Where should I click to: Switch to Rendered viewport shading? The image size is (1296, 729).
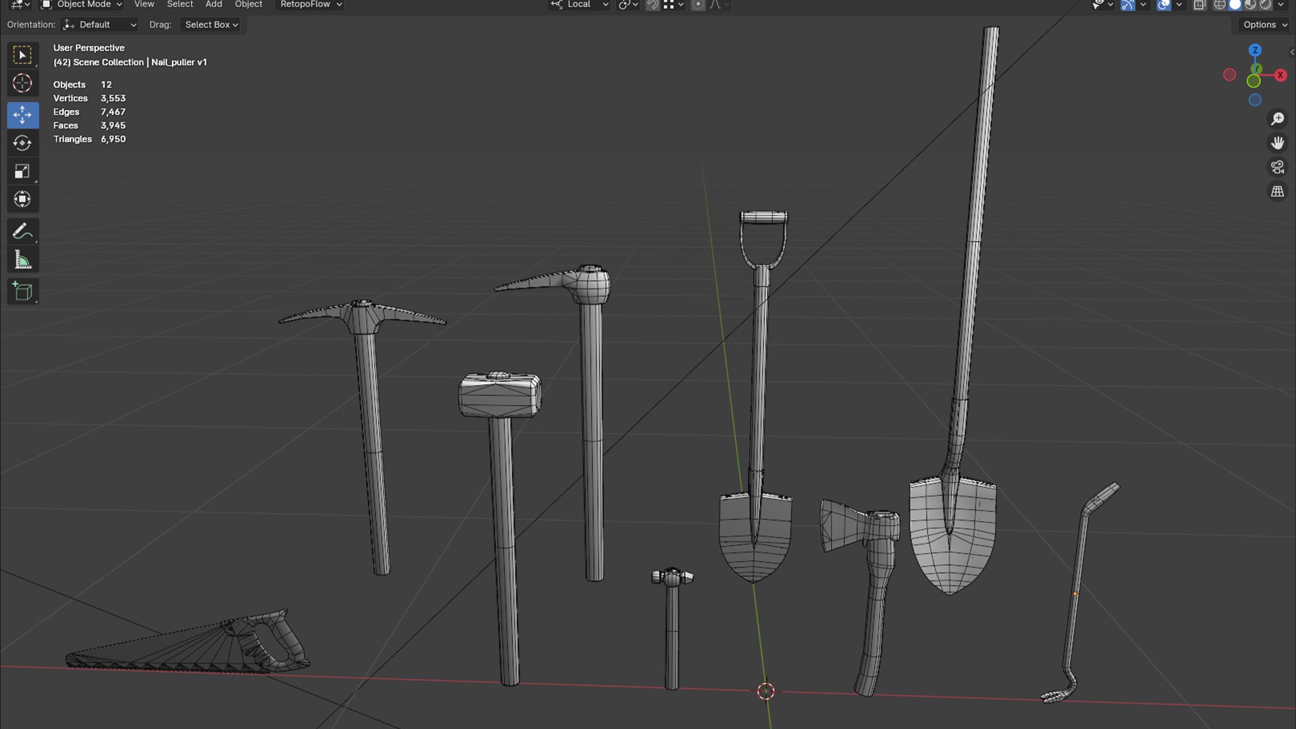(1266, 5)
